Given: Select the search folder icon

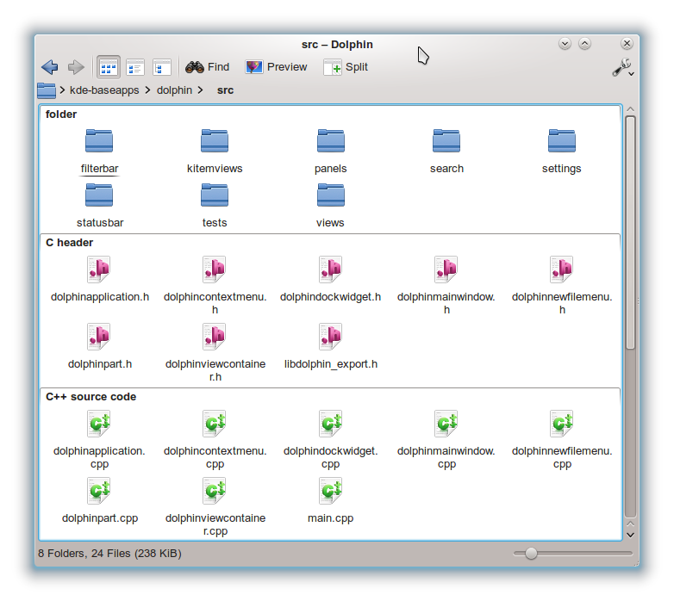Looking at the screenshot, I should pyautogui.click(x=446, y=141).
